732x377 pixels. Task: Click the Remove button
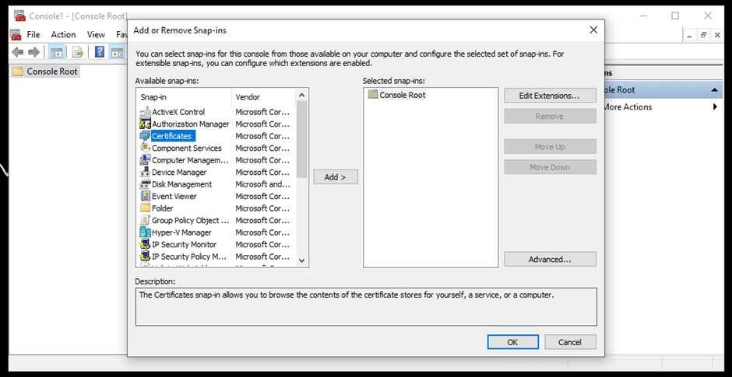click(x=550, y=116)
